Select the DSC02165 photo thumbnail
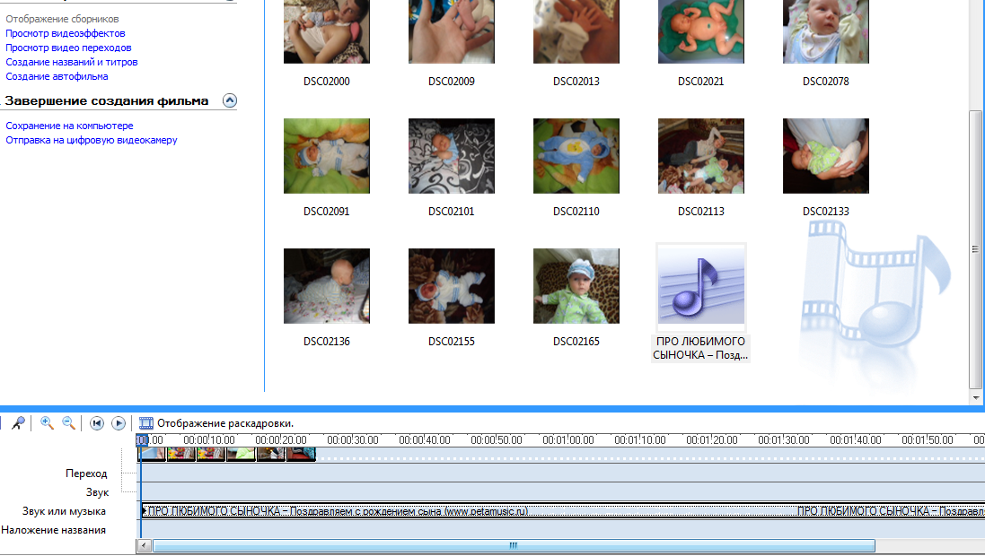 (576, 286)
